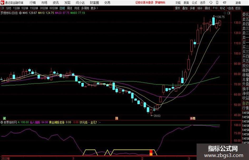Expand the main chart indicator dropdown arrow
The image size is (249, 160).
point(20,13)
